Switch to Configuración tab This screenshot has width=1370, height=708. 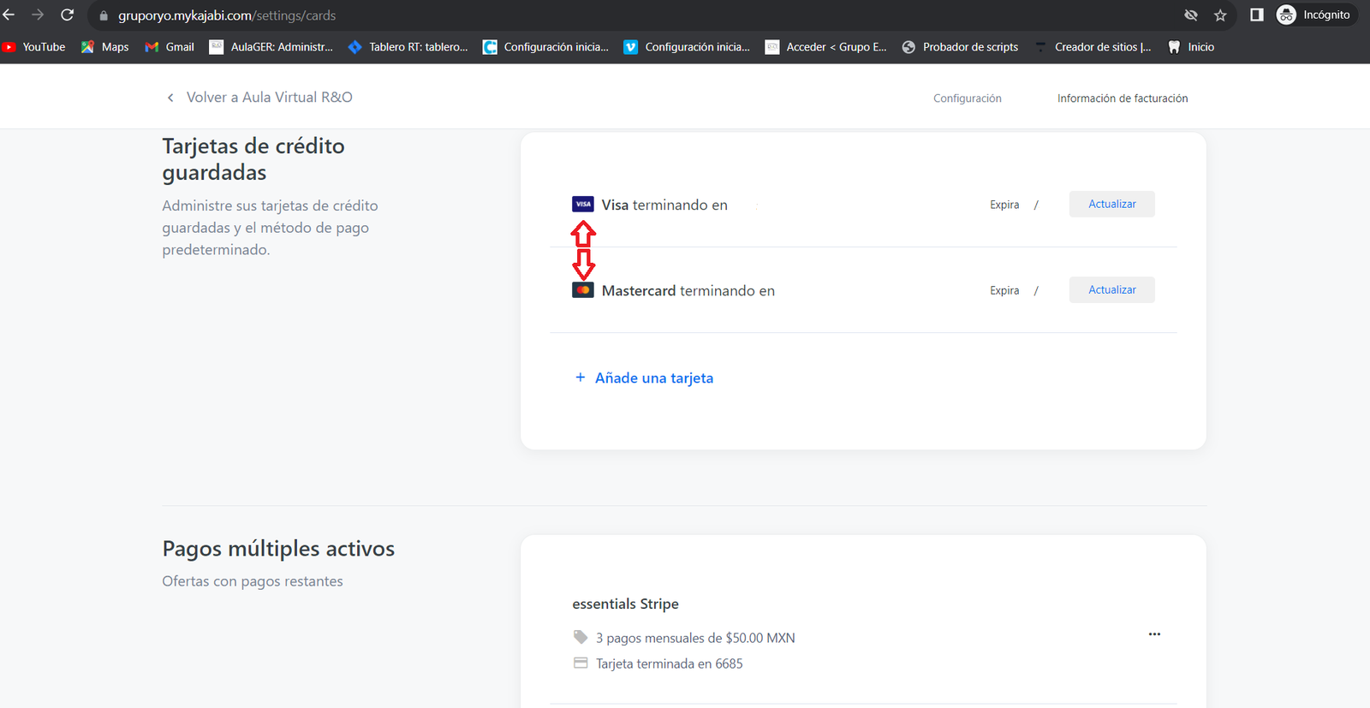(x=967, y=98)
